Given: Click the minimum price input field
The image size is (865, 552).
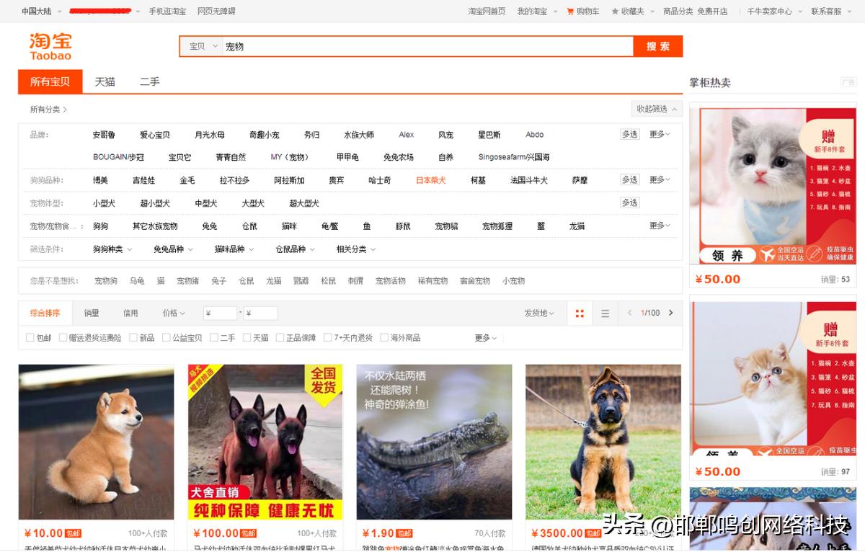Looking at the screenshot, I should point(220,313).
